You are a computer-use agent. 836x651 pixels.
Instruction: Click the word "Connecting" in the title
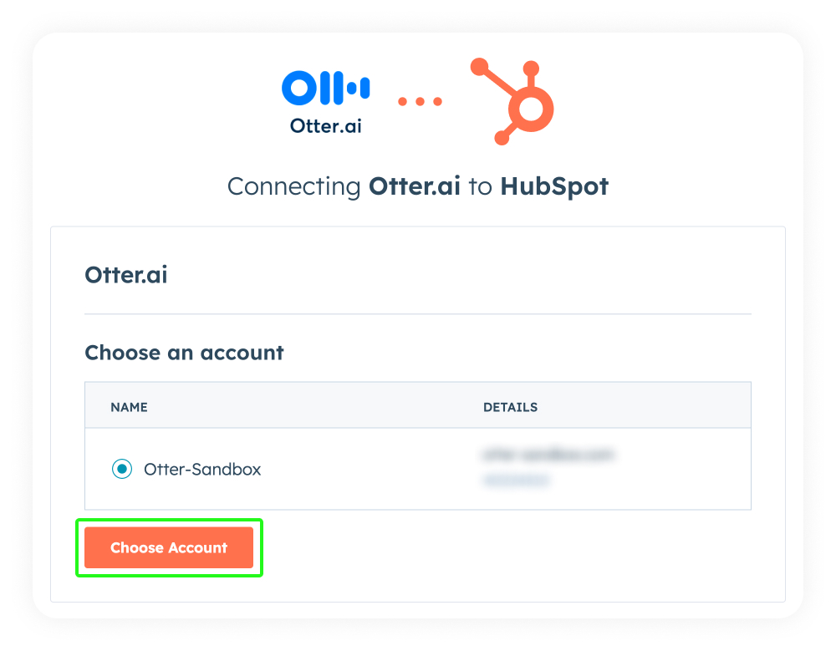(293, 186)
